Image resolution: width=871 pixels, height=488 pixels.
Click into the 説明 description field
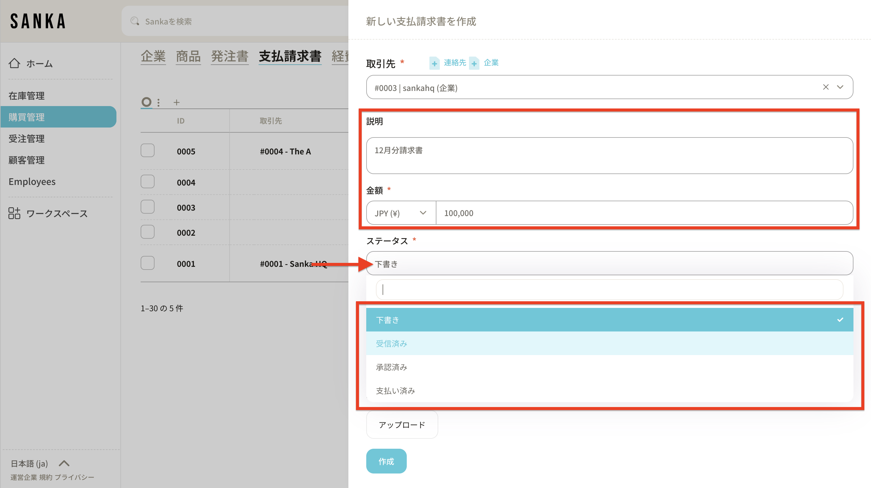609,155
